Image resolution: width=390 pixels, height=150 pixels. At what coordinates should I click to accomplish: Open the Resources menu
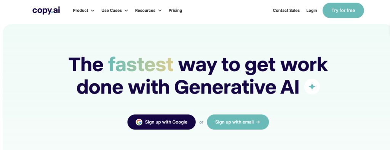[x=148, y=10]
